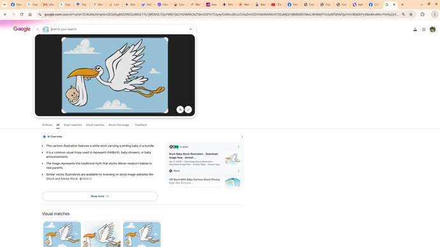
Task: Open the first visual match stork thumbnail
Action: point(62,234)
